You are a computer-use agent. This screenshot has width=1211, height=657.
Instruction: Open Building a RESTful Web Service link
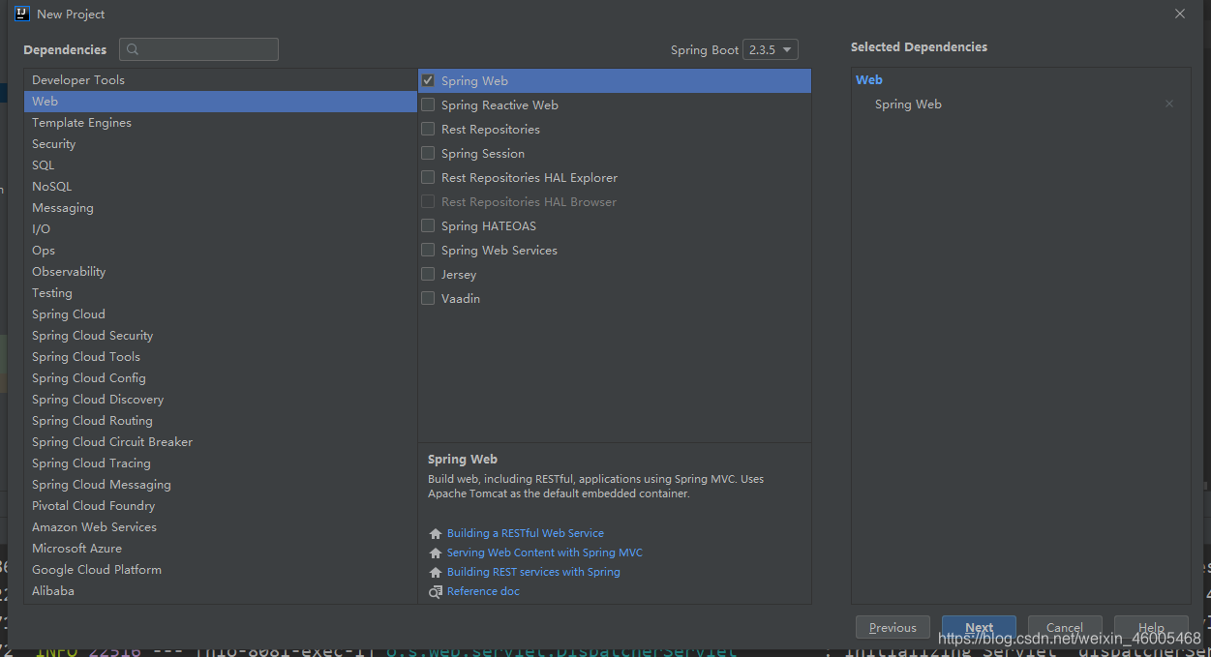[526, 533]
